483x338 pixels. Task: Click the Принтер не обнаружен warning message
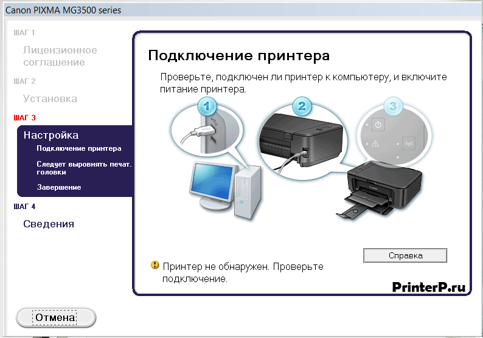243,272
